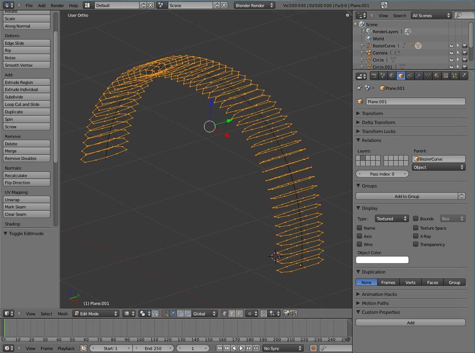Enable the Wire display checkbox
Viewport: 475px width, 353px height.
[359, 244]
